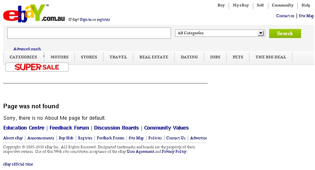
Task: Open the Sell header menu
Action: tap(260, 5)
